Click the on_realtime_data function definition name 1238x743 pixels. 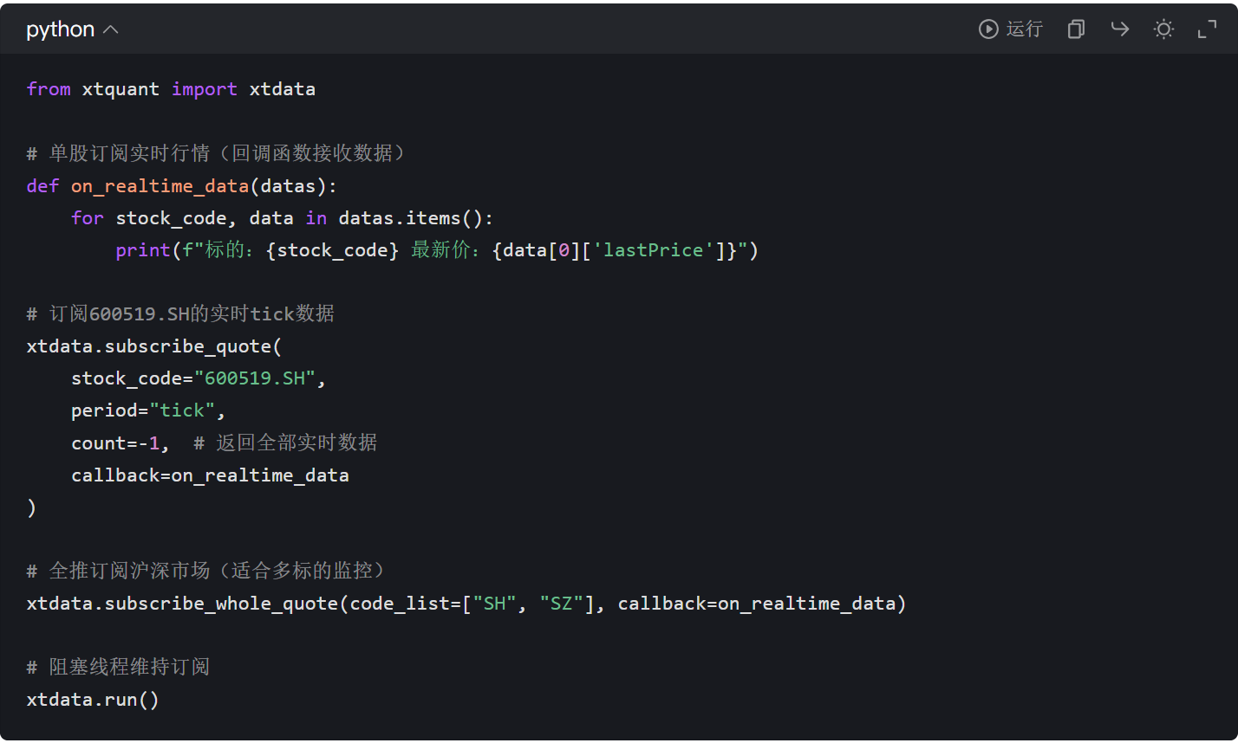[x=160, y=186]
